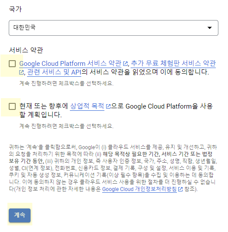Open 관련 서비스 및 API link

click(54, 72)
